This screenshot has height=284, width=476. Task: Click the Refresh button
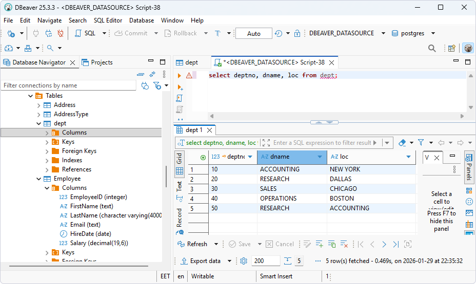[192, 244]
